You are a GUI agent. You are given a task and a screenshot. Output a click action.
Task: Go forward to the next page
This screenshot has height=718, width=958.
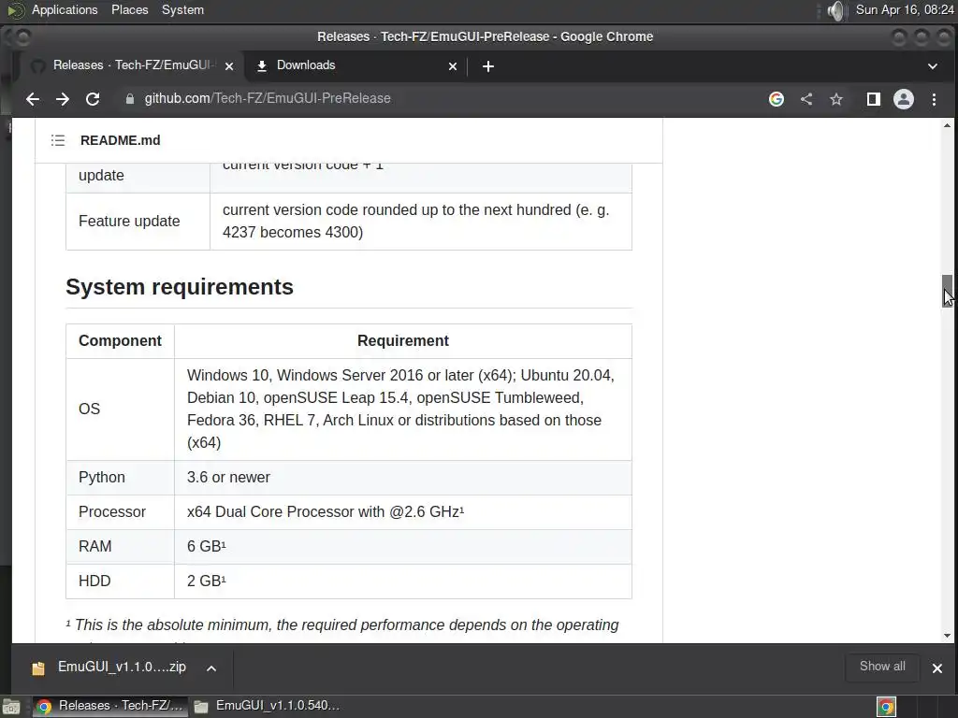coord(63,99)
